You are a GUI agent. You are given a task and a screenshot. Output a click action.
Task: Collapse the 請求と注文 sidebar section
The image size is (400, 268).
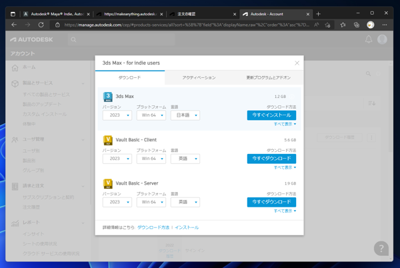coord(83,186)
